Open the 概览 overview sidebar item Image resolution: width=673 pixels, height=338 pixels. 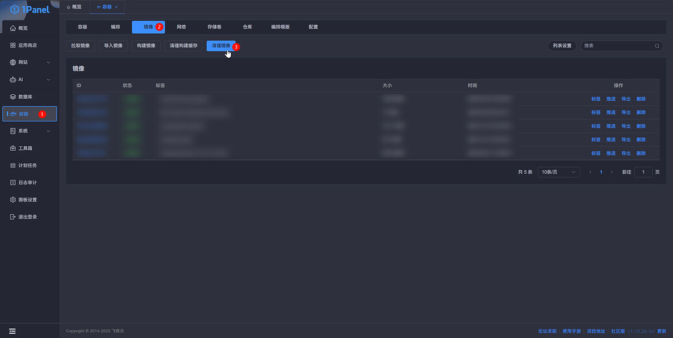tap(30, 28)
